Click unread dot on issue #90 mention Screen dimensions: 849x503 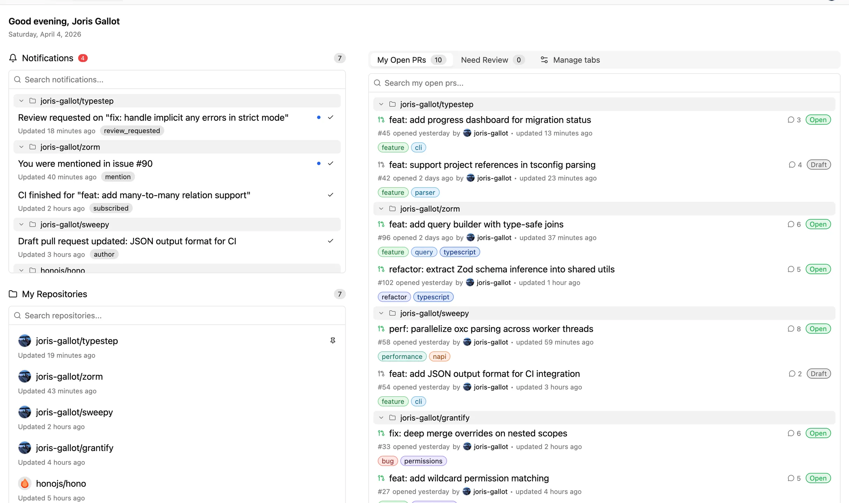319,164
